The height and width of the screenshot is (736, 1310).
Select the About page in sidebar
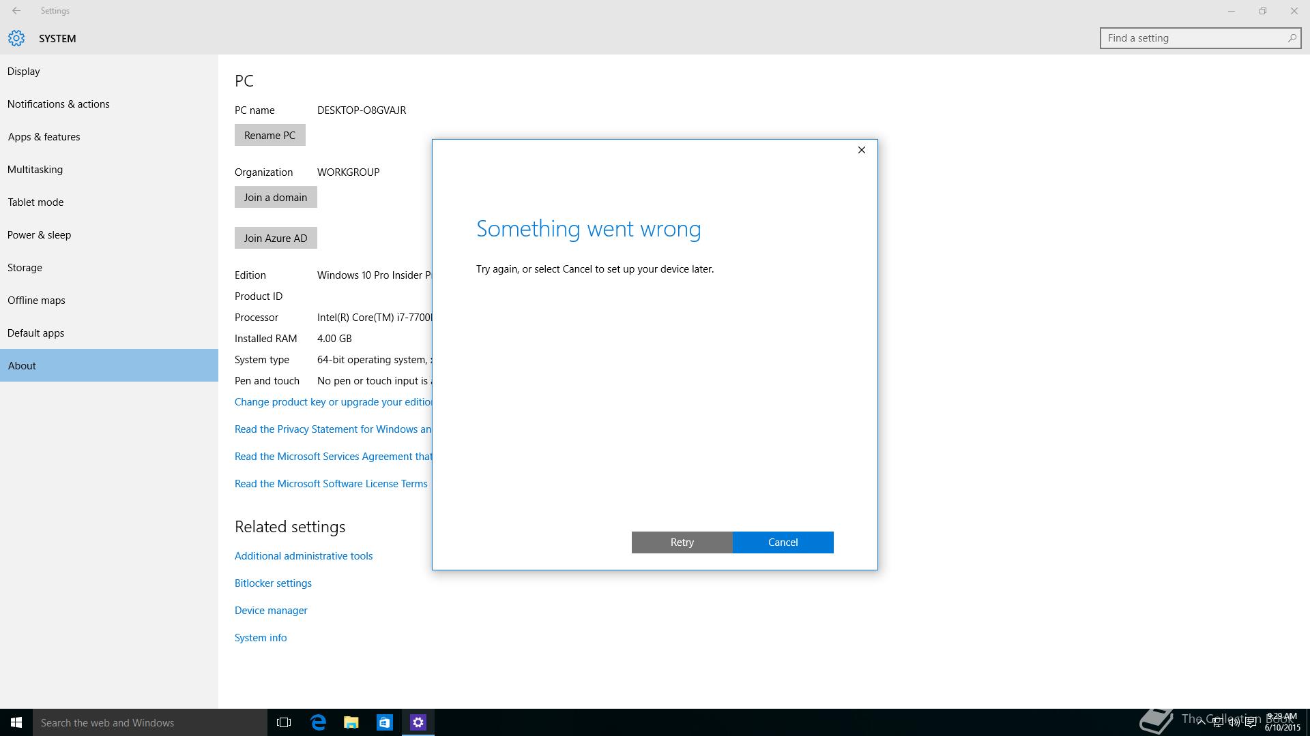click(x=109, y=365)
